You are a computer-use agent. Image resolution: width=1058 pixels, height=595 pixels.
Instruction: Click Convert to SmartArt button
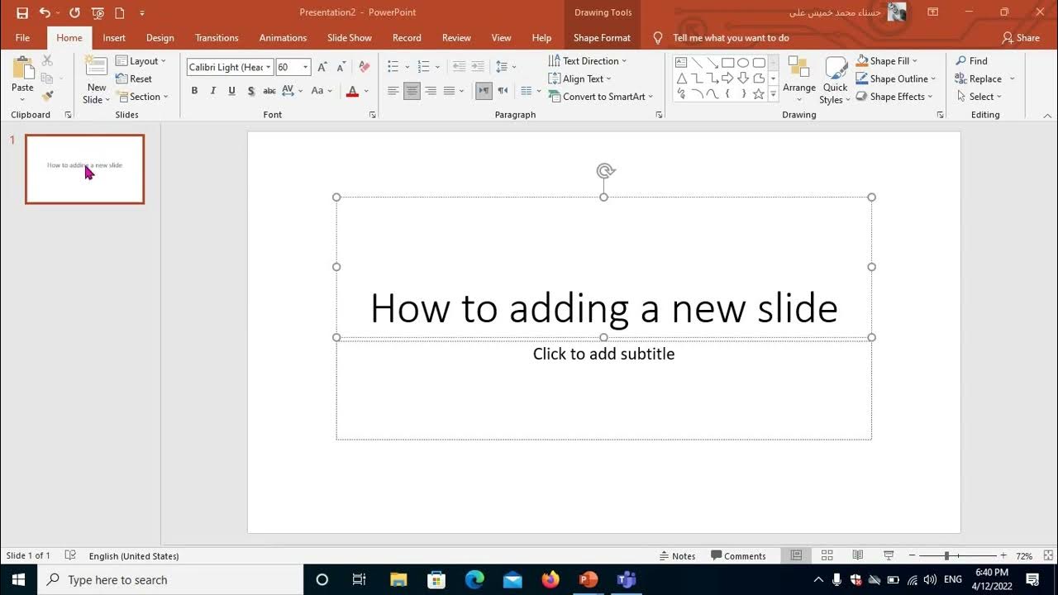(x=601, y=97)
